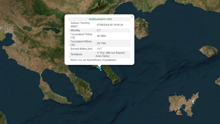
Task: Click the longitude value 24.1164
Action: click(x=101, y=43)
